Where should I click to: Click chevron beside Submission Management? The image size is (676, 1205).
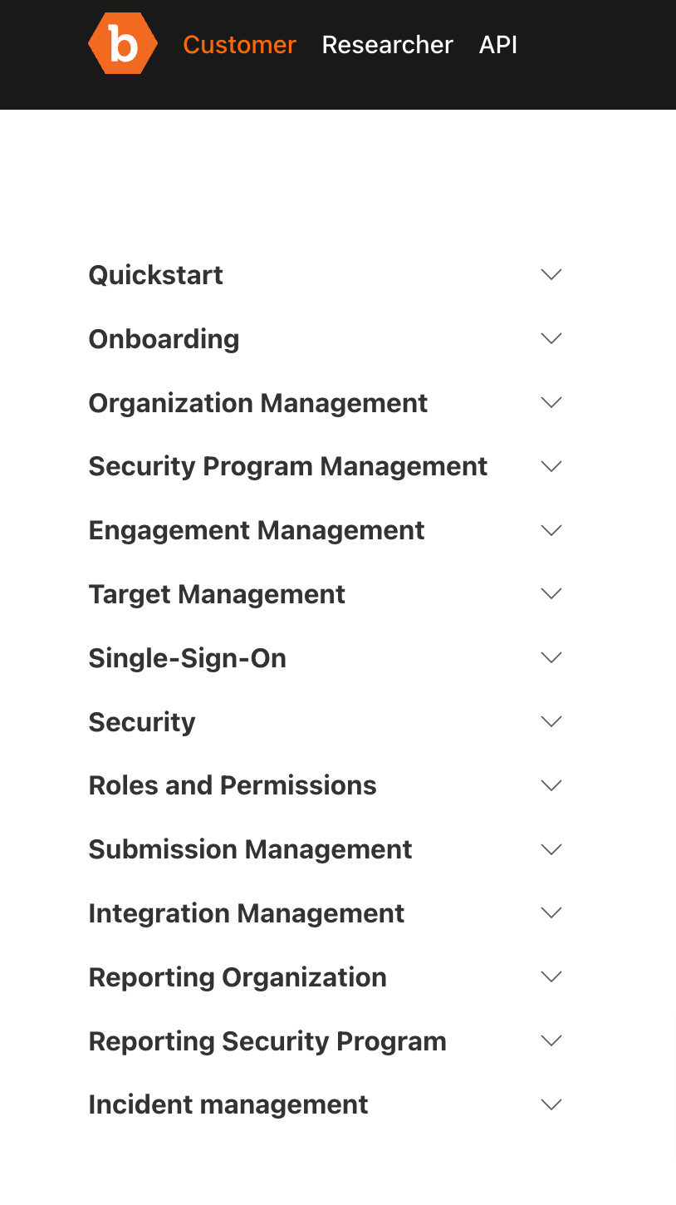pos(551,849)
